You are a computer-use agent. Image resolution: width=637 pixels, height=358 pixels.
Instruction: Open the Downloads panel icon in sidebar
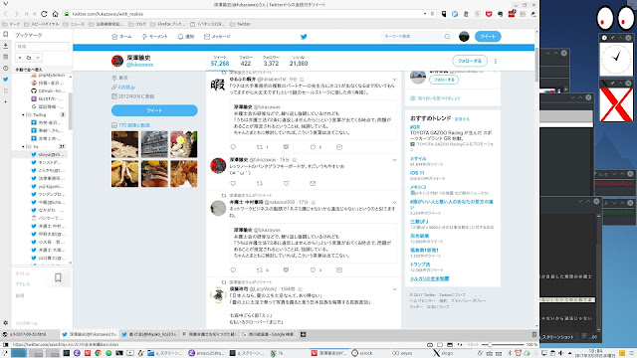pos(5,46)
